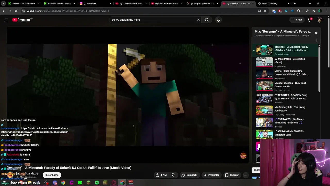The height and width of the screenshot is (186, 330).
Task: Install app icon in address bar
Action: [259, 11]
